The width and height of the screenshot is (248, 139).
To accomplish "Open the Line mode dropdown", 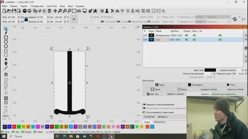I will point(162,40).
